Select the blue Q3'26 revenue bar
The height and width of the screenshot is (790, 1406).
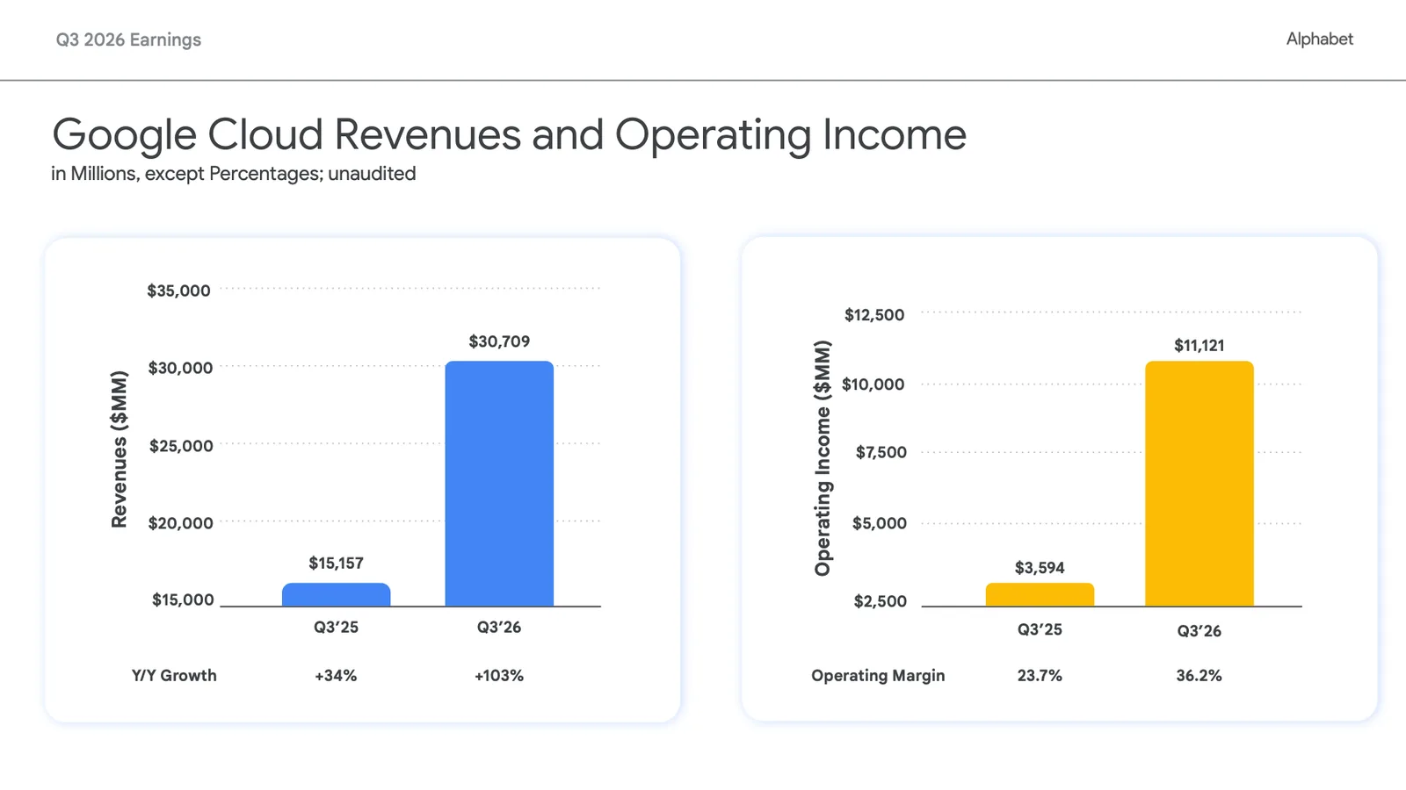pos(499,484)
